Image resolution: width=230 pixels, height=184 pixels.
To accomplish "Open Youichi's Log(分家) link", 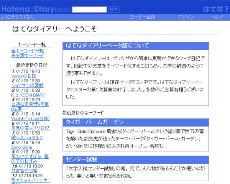I will coord(30,118).
